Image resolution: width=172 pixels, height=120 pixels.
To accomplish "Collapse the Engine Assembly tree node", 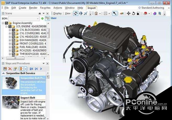I will pos(3,23).
